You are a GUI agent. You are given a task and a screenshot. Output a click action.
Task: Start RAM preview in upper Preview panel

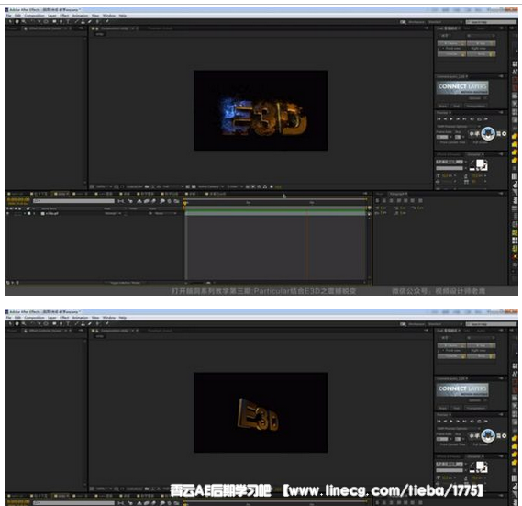(x=486, y=119)
